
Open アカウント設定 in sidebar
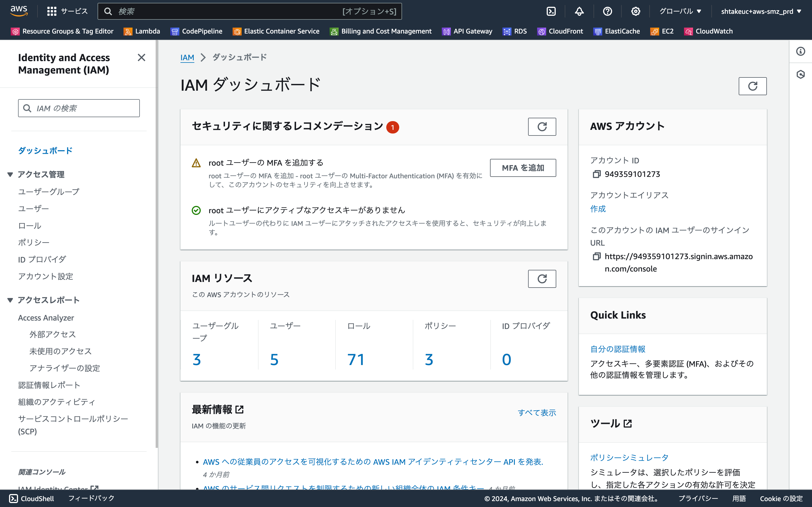tap(46, 276)
